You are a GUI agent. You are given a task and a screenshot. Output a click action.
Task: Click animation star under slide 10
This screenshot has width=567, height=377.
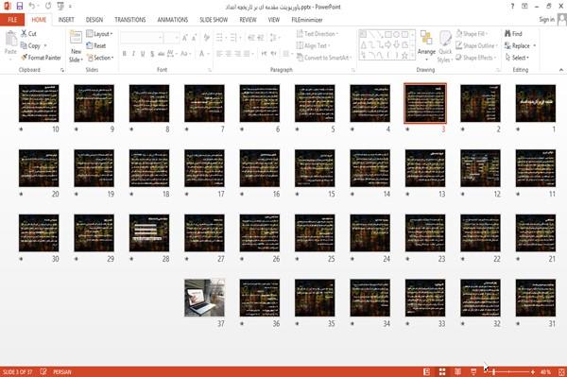21,129
